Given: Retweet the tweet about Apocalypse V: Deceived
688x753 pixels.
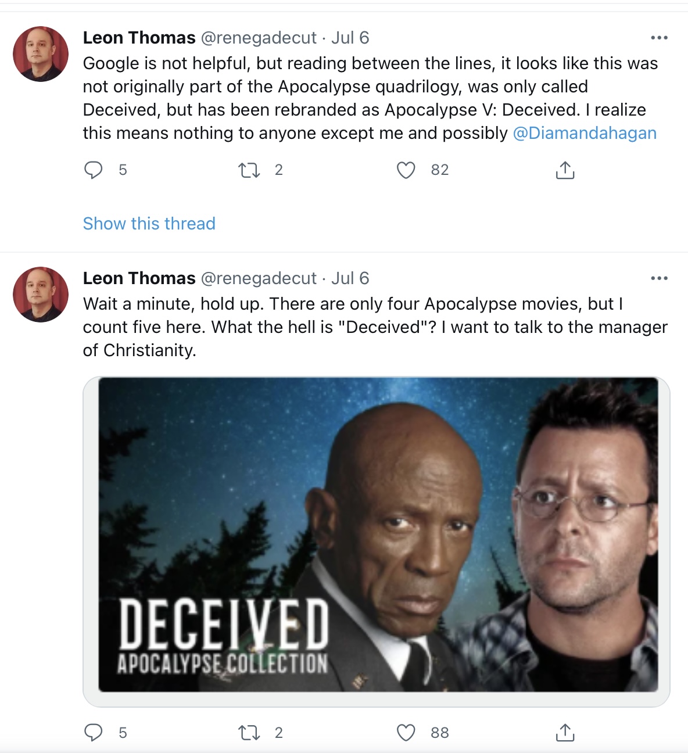Looking at the screenshot, I should tap(249, 170).
